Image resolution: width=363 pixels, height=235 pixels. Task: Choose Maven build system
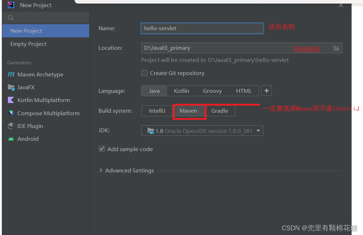pos(188,111)
